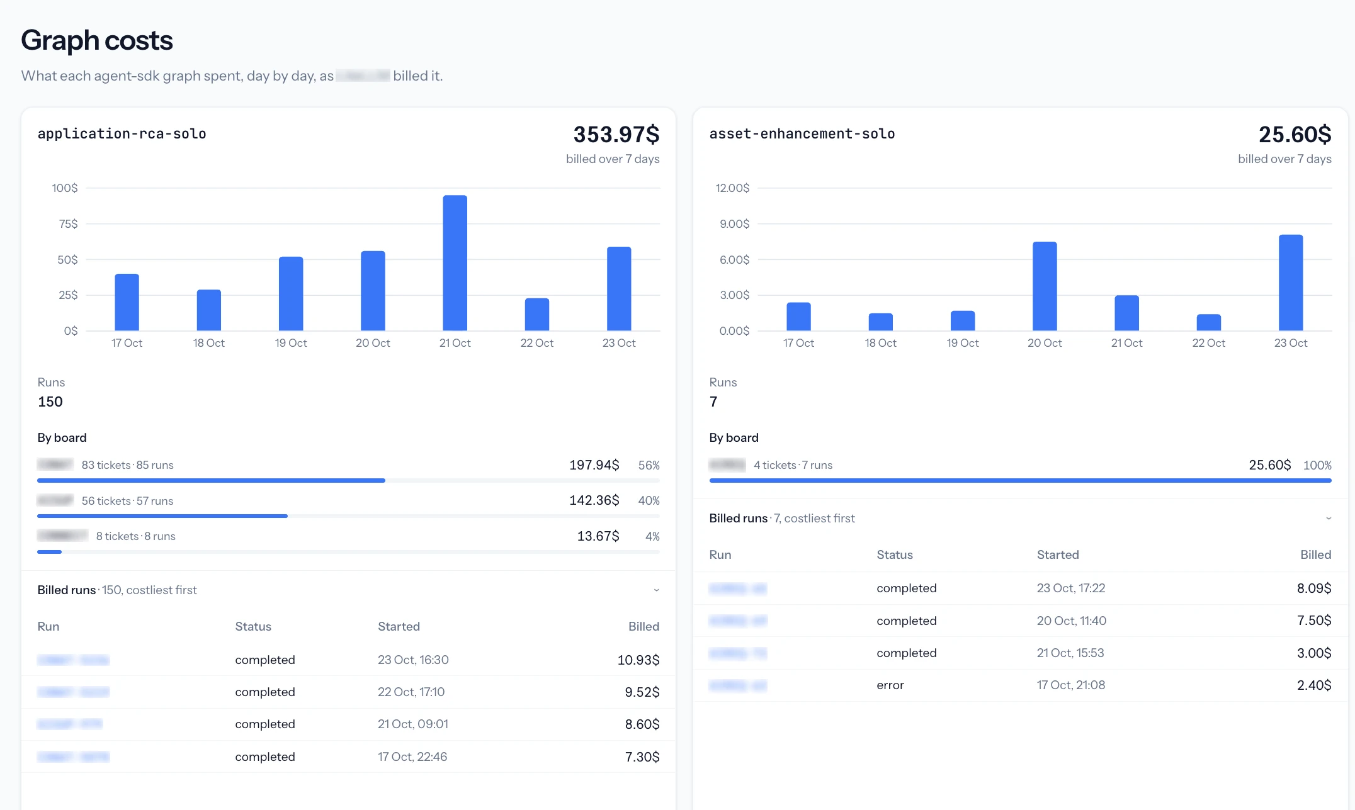Click the 23 Oct bar in asset-enhancement-solo chart
The width and height of the screenshot is (1355, 810).
coord(1291,283)
